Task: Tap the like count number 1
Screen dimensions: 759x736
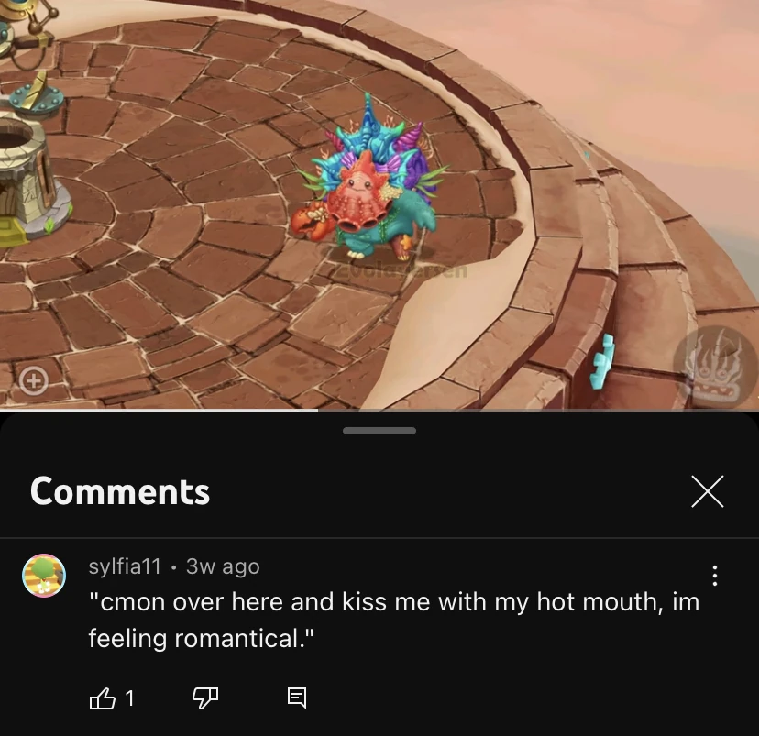Action: click(x=129, y=698)
